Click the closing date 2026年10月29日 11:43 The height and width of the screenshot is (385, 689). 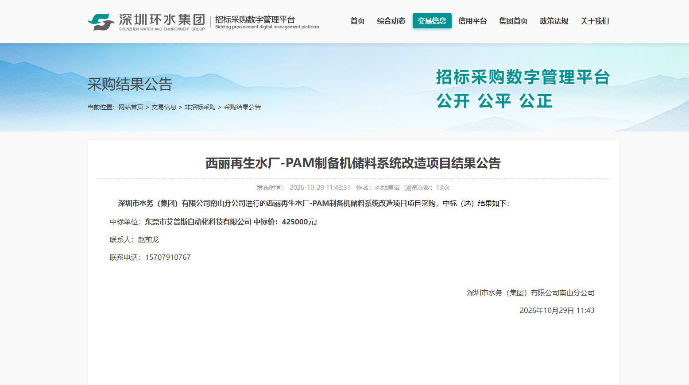point(557,310)
